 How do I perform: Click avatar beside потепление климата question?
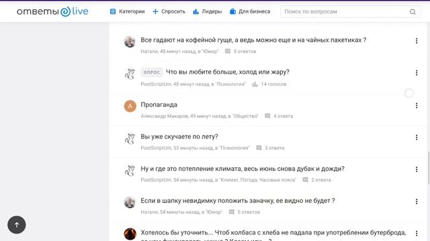click(x=130, y=170)
